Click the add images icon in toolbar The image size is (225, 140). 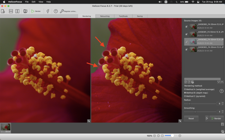(x=3, y=11)
